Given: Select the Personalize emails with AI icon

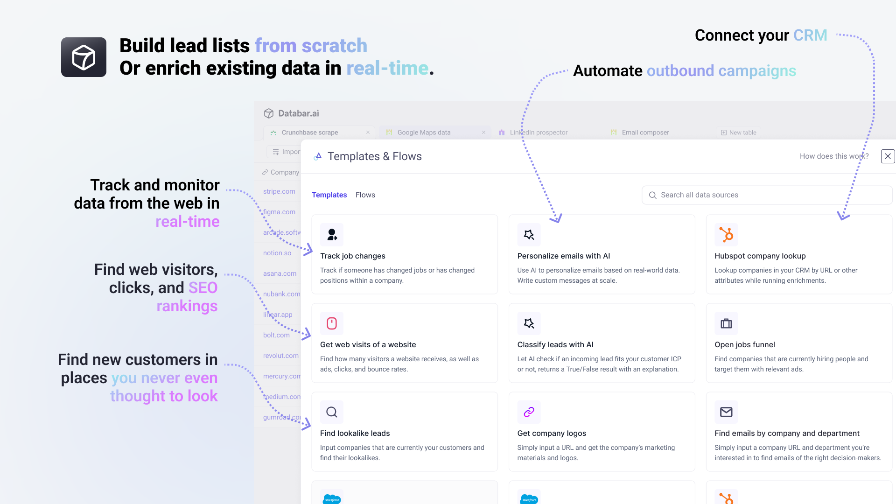Looking at the screenshot, I should (528, 234).
